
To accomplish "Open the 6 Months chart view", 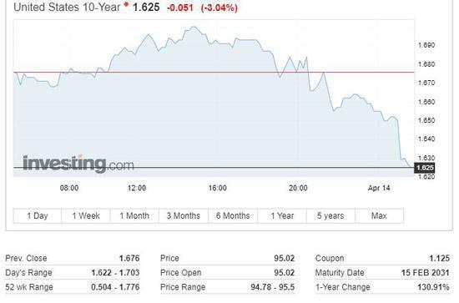I will (x=233, y=215).
